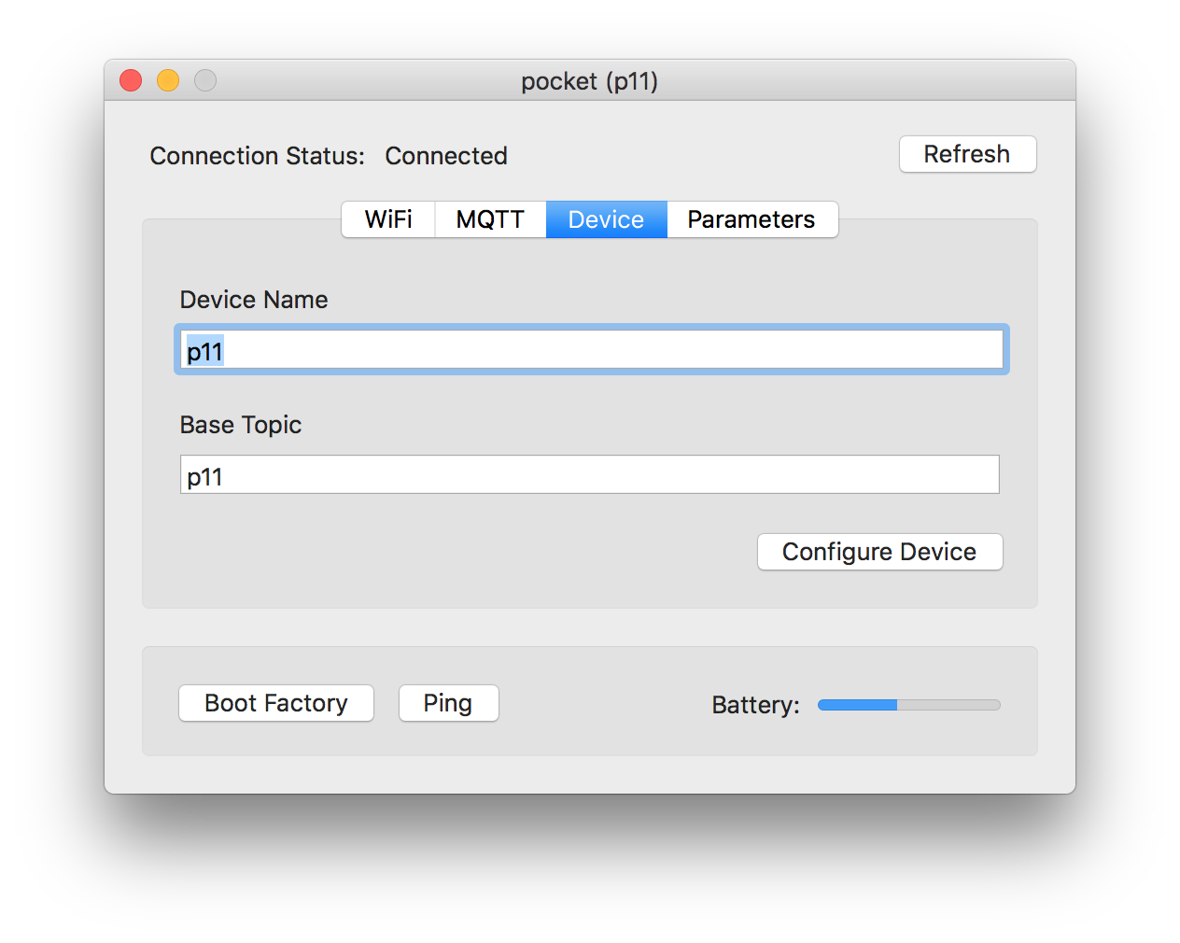1180x943 pixels.
Task: Click the window title pocket (p11)
Action: [x=589, y=81]
